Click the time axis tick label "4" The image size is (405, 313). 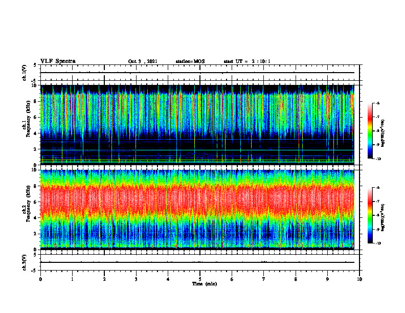click(x=168, y=279)
